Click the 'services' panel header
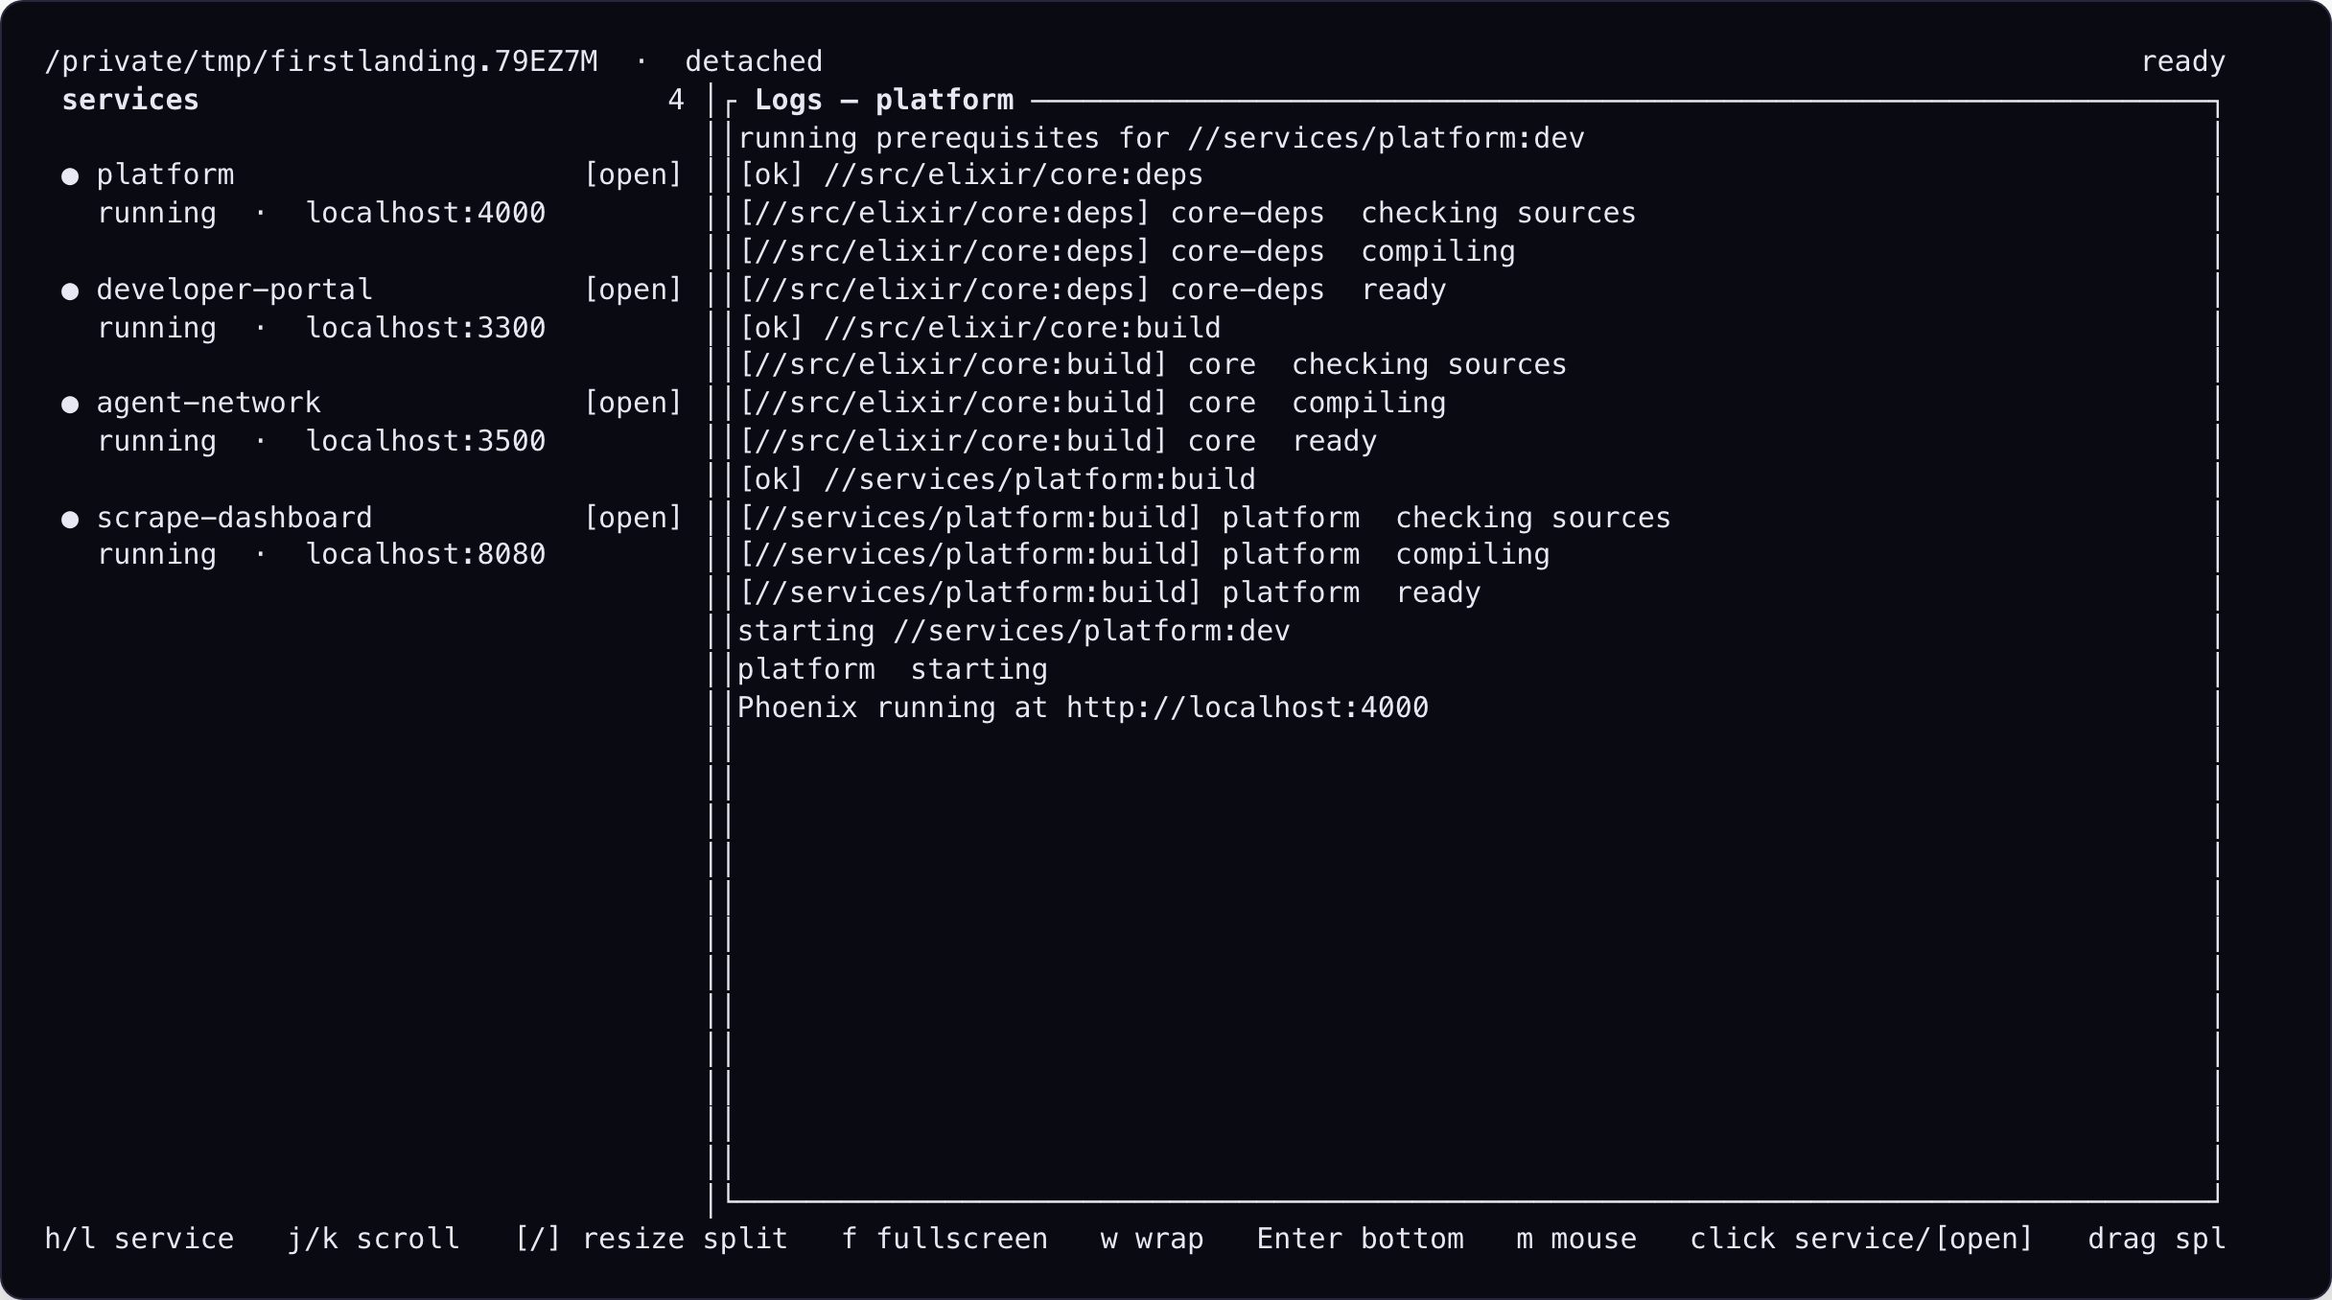This screenshot has width=2332, height=1300. (130, 100)
